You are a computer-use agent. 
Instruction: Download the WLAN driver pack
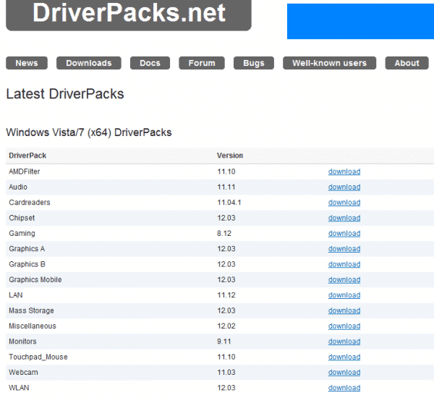click(344, 388)
